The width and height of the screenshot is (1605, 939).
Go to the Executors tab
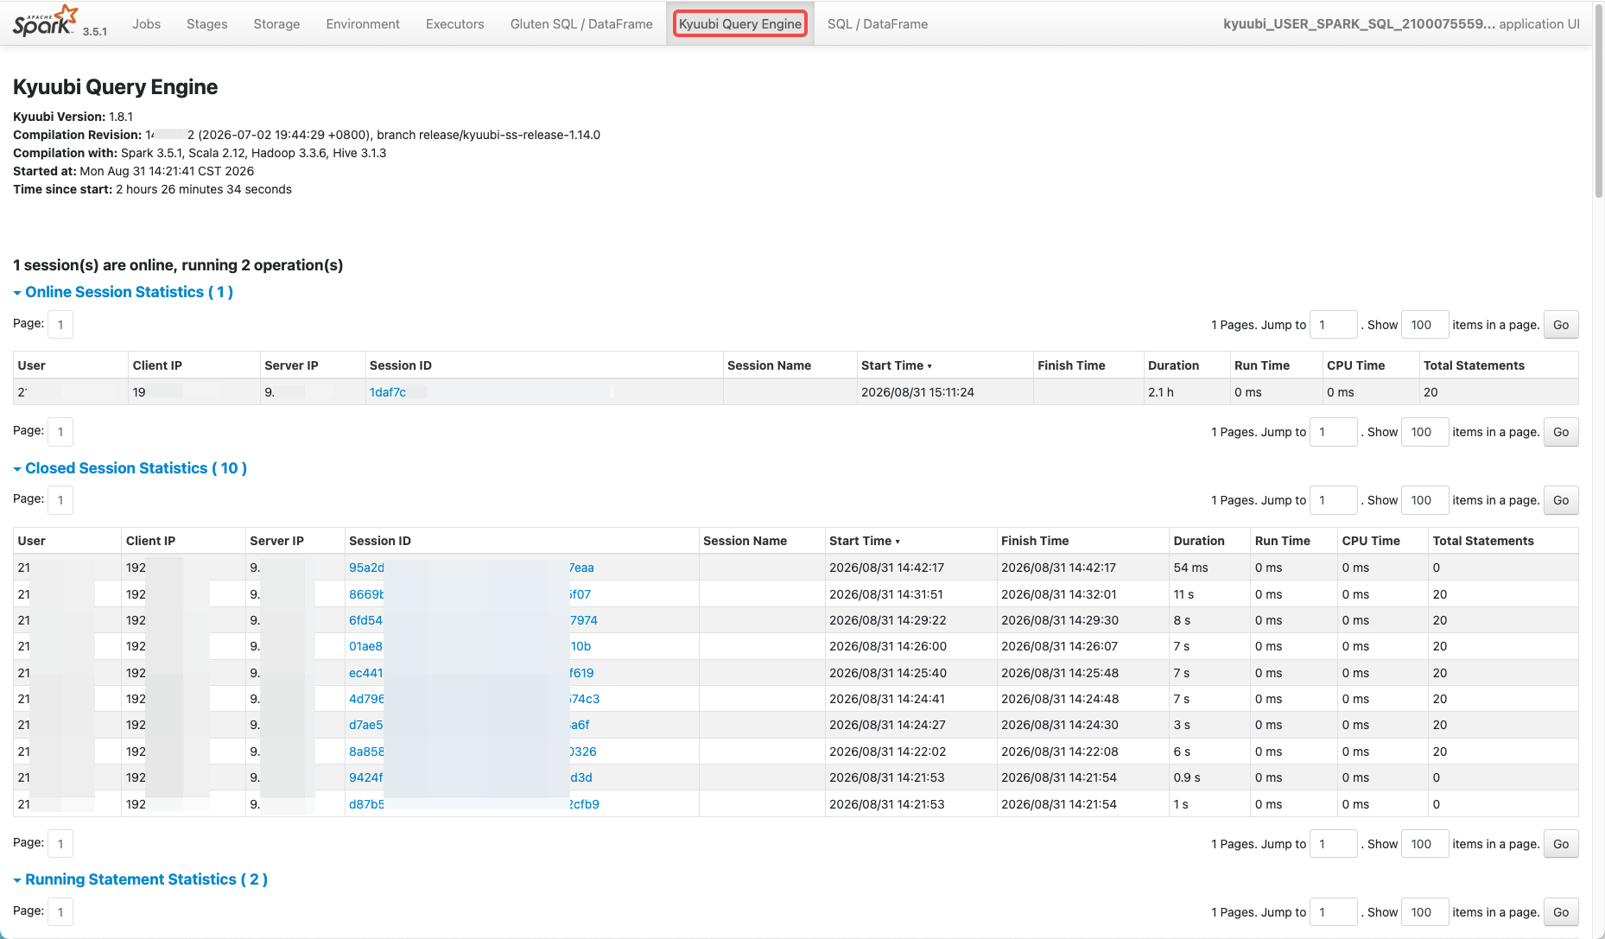click(454, 24)
